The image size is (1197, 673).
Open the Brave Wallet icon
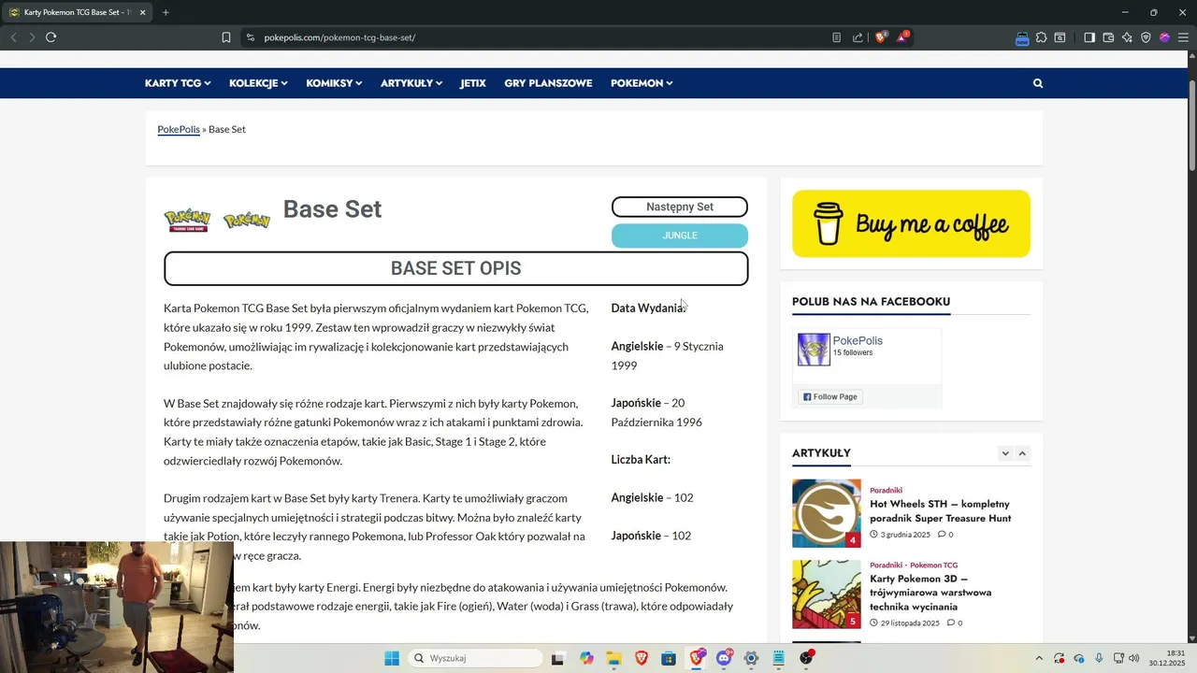pos(1108,37)
